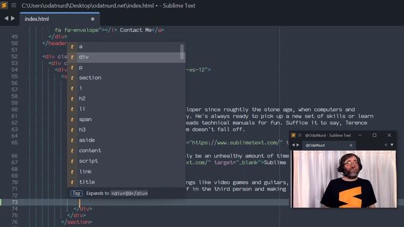Click the sublimetext.com URL on line 65
This screenshot has height=227, width=404.
[236, 143]
